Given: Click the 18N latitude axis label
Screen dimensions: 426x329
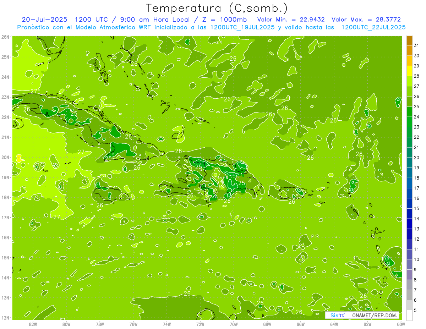Looking at the screenshot, I should pos(5,197).
